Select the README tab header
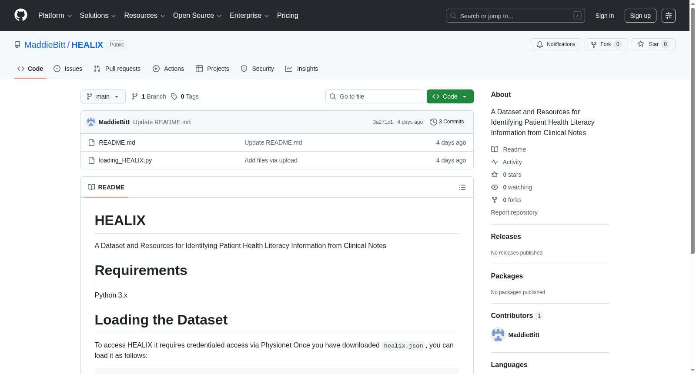This screenshot has height=374, width=696. 106,187
